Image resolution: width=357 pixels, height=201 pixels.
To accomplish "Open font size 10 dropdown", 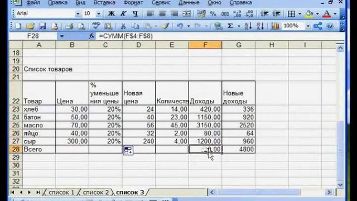I will click(99, 13).
